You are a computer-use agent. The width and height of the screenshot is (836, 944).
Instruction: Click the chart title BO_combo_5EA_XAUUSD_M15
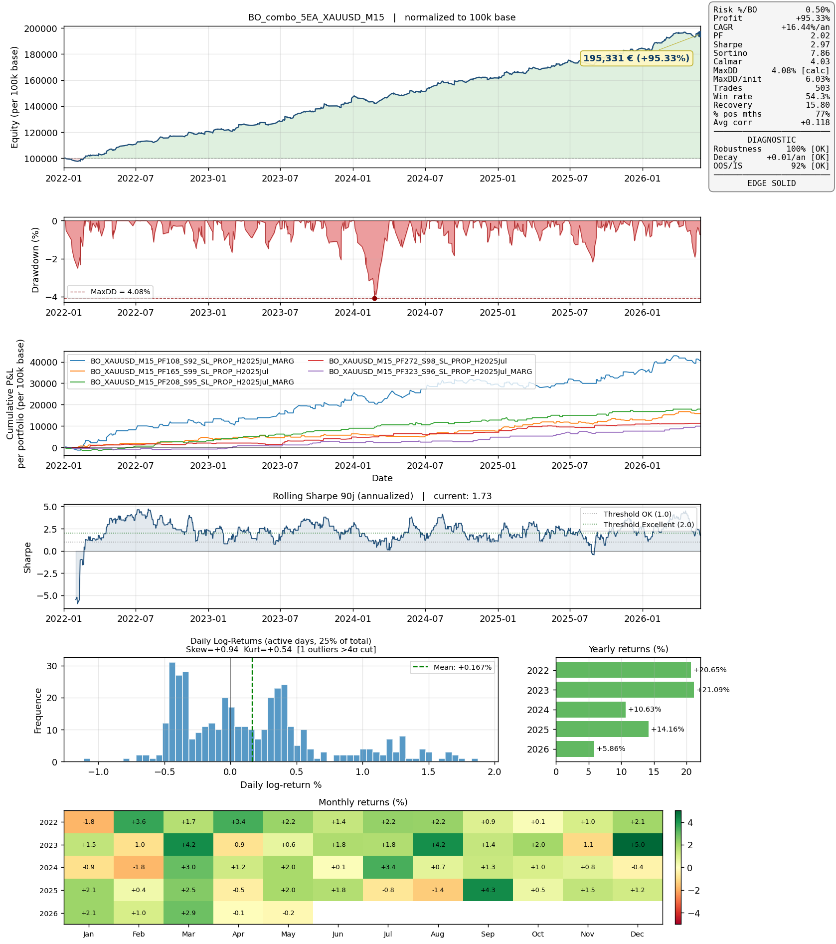(x=316, y=17)
